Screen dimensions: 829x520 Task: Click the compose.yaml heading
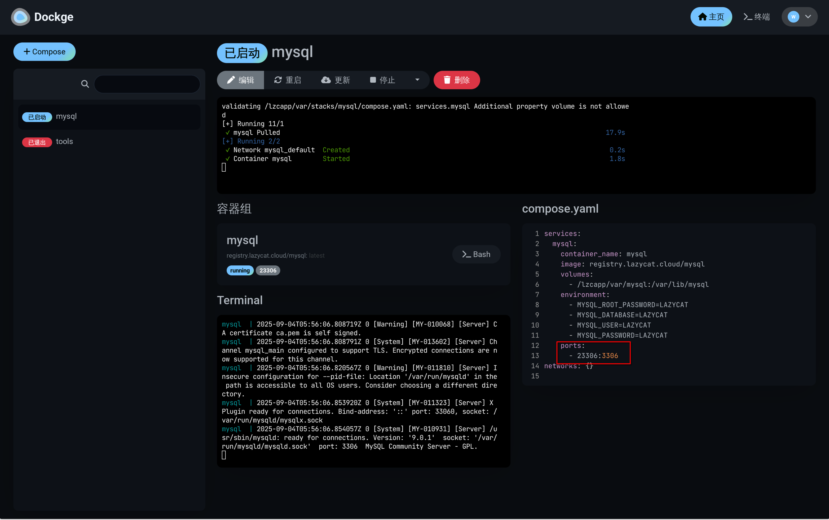pos(560,209)
